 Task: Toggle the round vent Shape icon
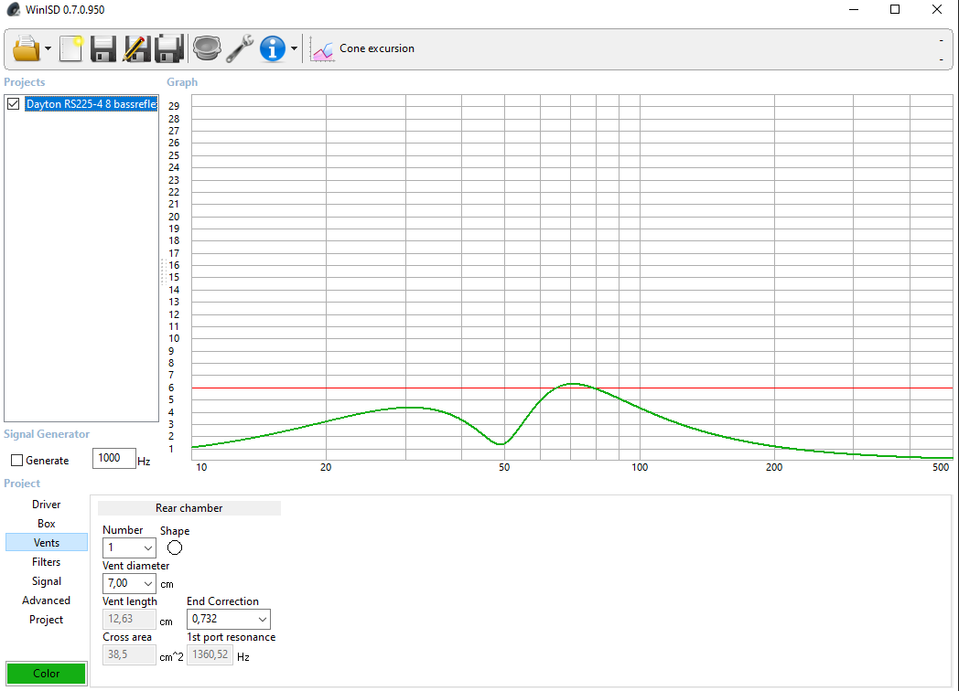[x=175, y=548]
